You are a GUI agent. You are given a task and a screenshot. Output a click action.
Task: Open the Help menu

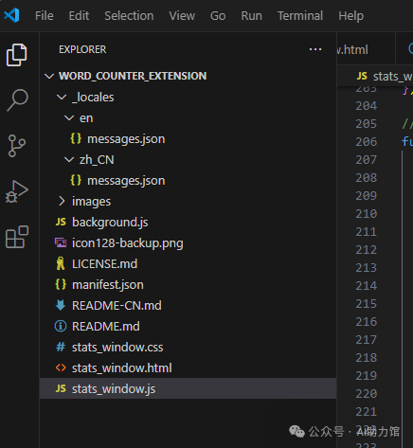pos(351,15)
